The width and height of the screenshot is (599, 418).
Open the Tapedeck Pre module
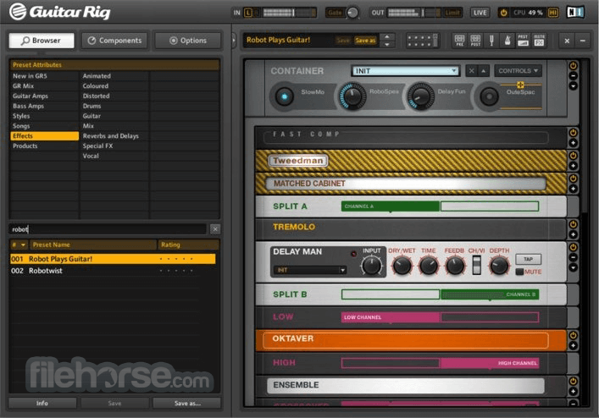459,40
